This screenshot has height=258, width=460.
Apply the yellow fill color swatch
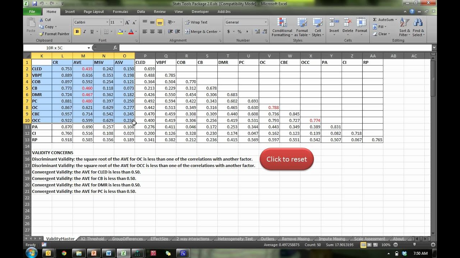(x=120, y=32)
